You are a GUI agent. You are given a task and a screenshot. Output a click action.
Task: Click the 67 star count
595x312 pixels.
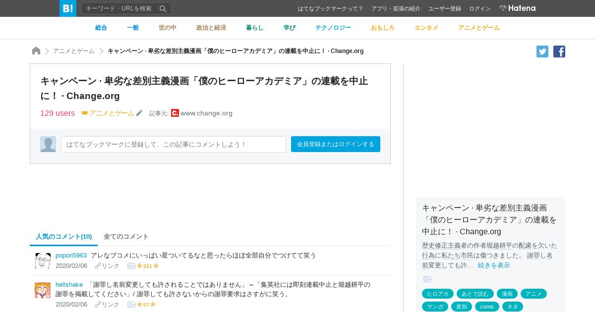click(x=146, y=305)
